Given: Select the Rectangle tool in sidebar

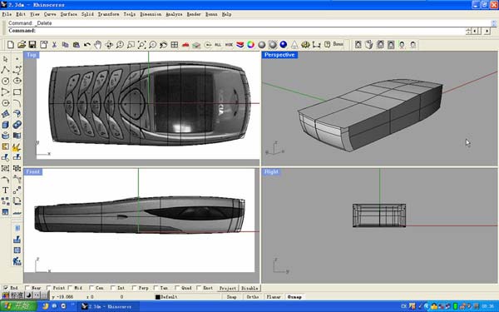Looking at the screenshot, I should click(17, 92).
